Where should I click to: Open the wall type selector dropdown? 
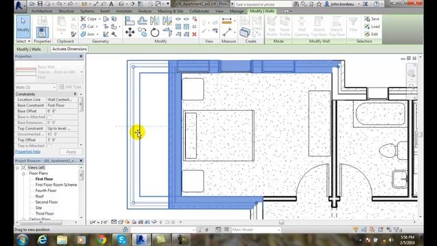point(82,72)
